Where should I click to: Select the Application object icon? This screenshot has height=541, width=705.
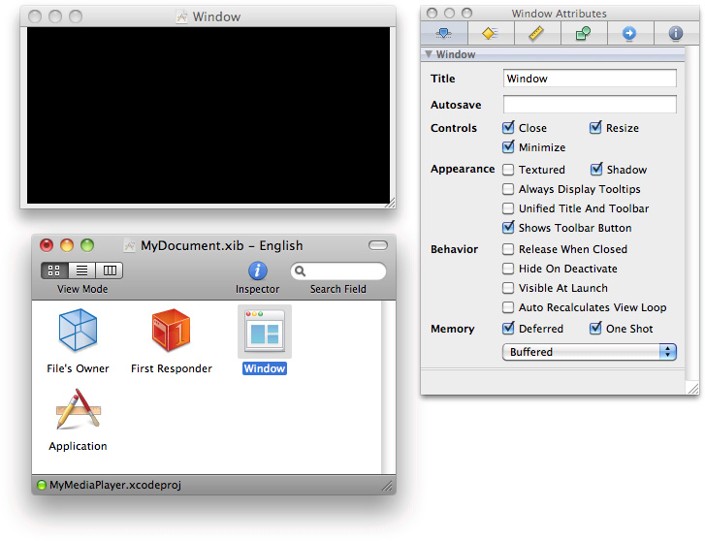pos(78,409)
